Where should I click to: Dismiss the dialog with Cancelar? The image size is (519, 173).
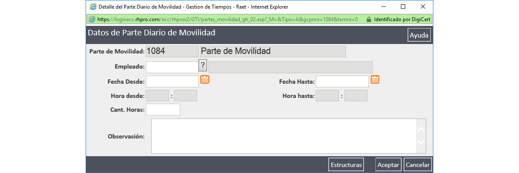(x=418, y=165)
